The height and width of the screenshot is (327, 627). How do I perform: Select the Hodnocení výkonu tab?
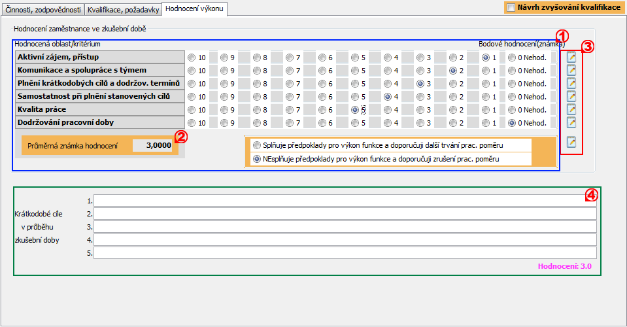click(x=194, y=9)
